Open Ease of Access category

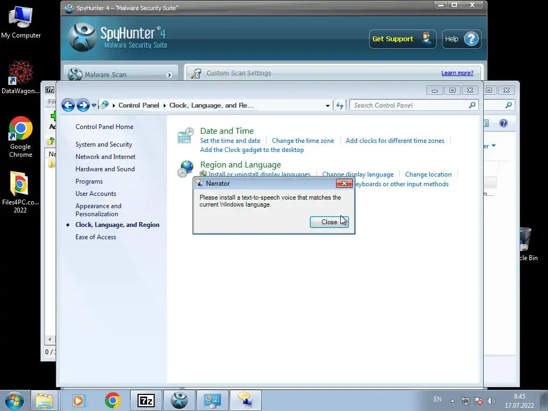point(95,237)
